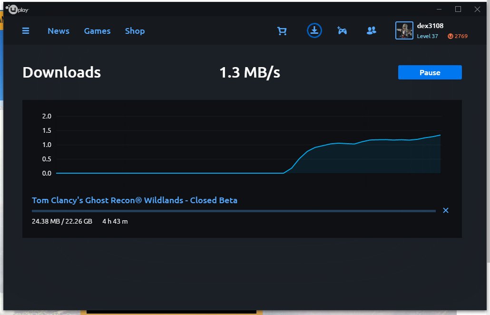
Task: Click the dex3108 username
Action: tap(430, 26)
